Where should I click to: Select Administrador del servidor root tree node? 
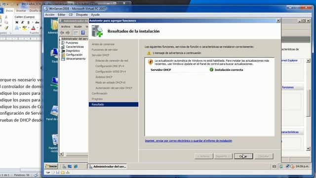point(75,39)
